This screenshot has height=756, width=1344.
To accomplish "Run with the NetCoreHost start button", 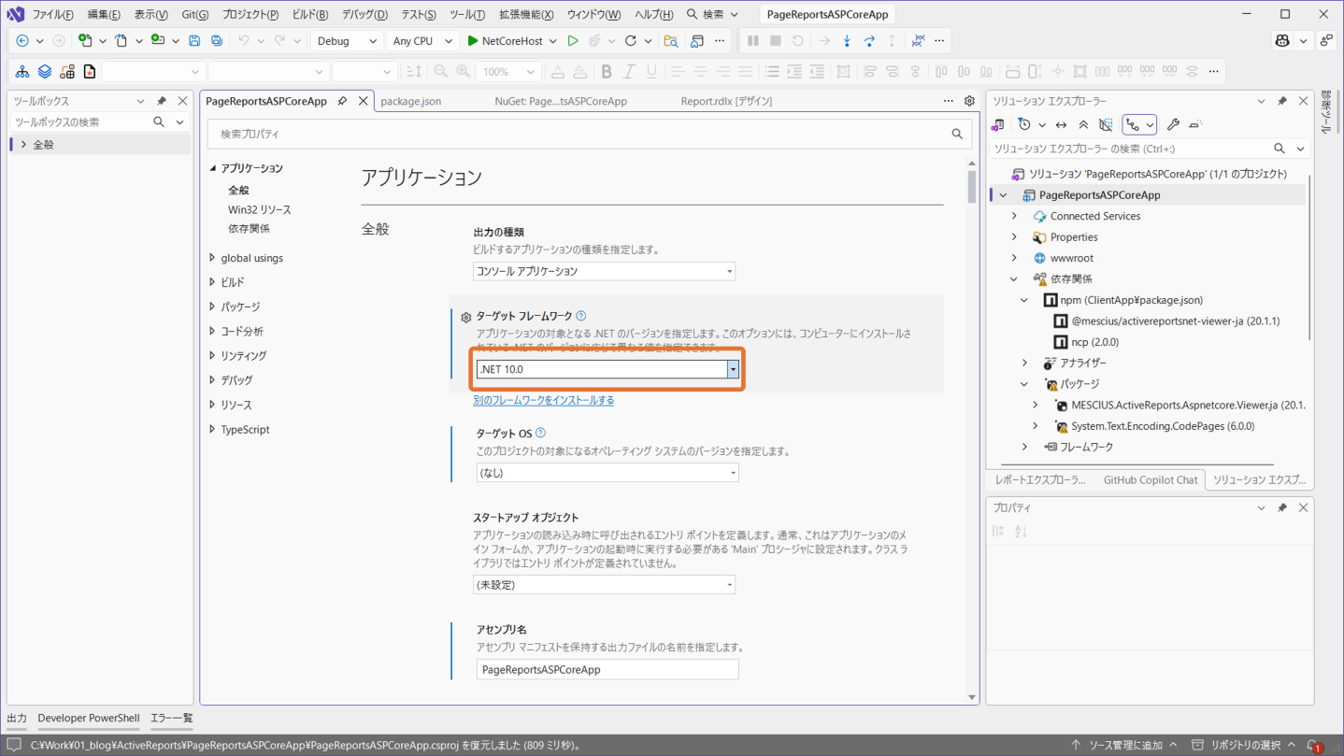I will point(505,41).
